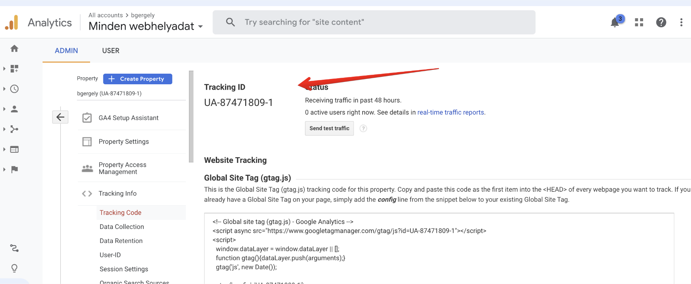This screenshot has height=284, width=691.
Task: Open the bgergely (UA-87471809-1) property selector
Action: (x=131, y=93)
